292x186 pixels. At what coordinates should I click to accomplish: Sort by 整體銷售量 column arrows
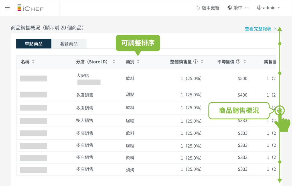[x=202, y=62]
